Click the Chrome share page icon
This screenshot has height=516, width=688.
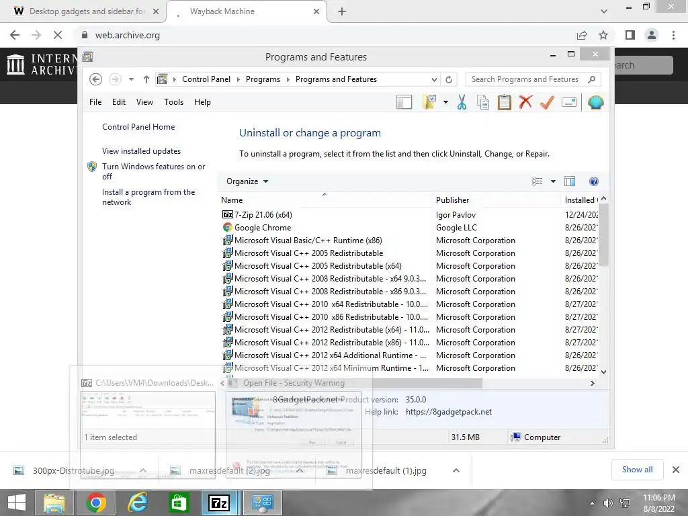tap(582, 35)
